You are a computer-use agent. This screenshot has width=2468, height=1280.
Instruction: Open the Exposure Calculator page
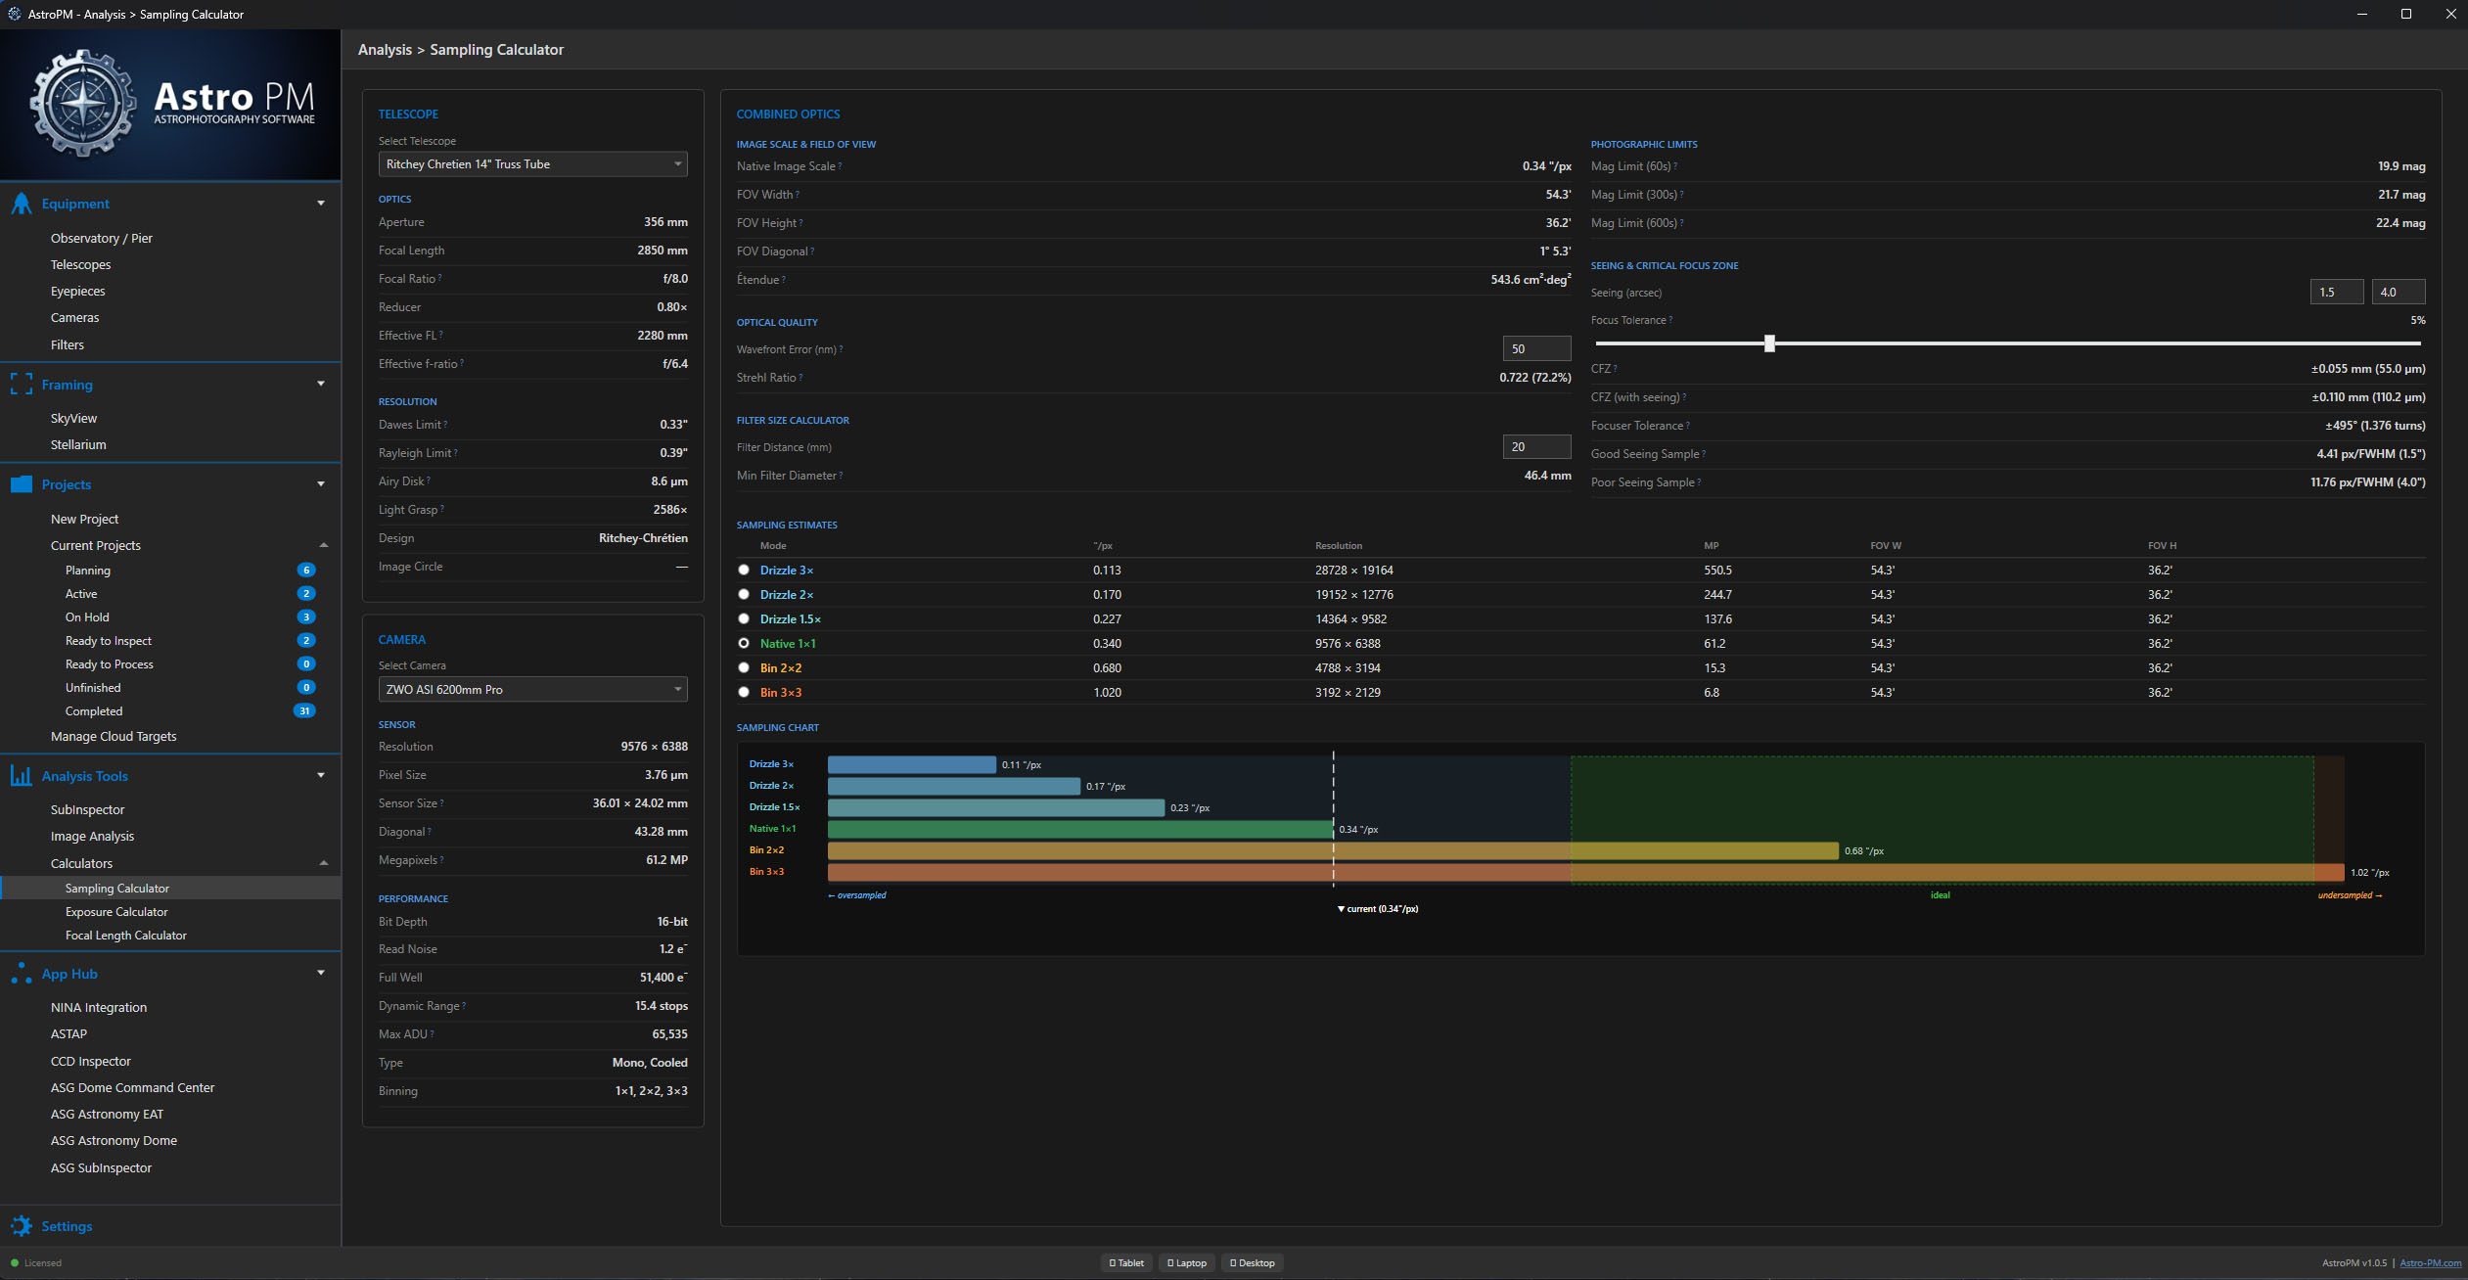(x=116, y=912)
